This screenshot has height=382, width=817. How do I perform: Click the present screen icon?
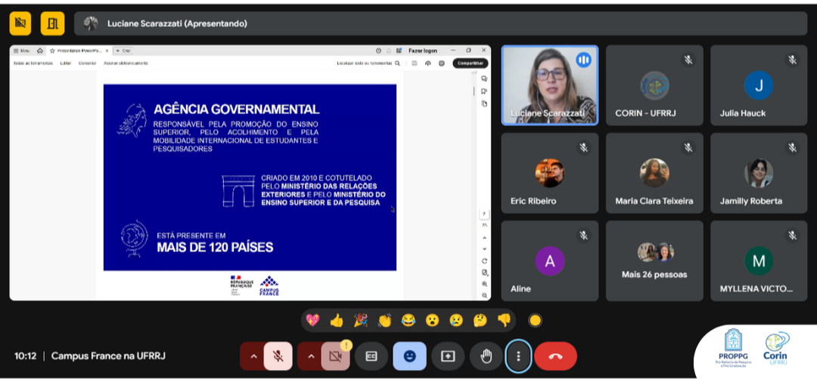tap(448, 356)
